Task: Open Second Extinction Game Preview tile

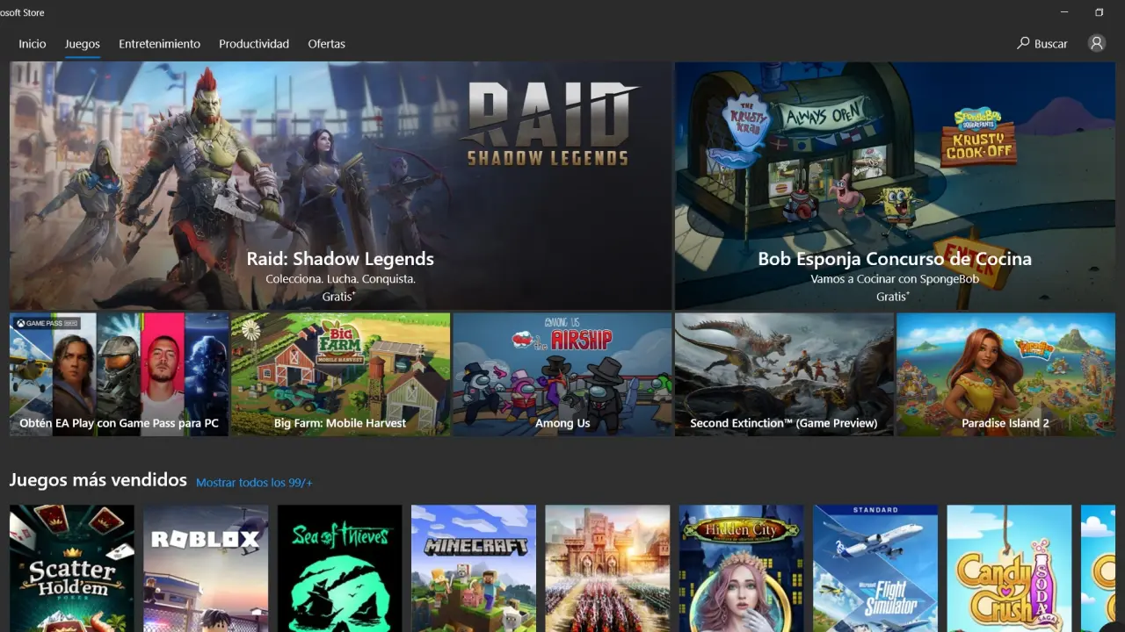Action: 784,375
